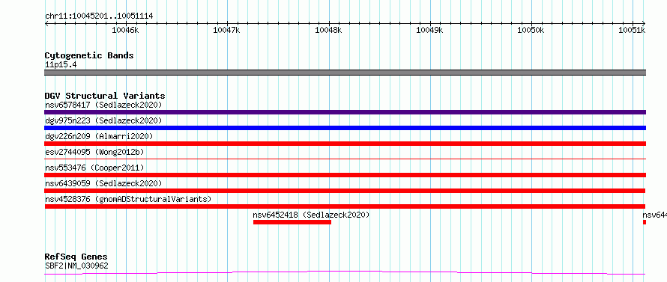Select the thin red esv2744095 variant line

(345, 159)
